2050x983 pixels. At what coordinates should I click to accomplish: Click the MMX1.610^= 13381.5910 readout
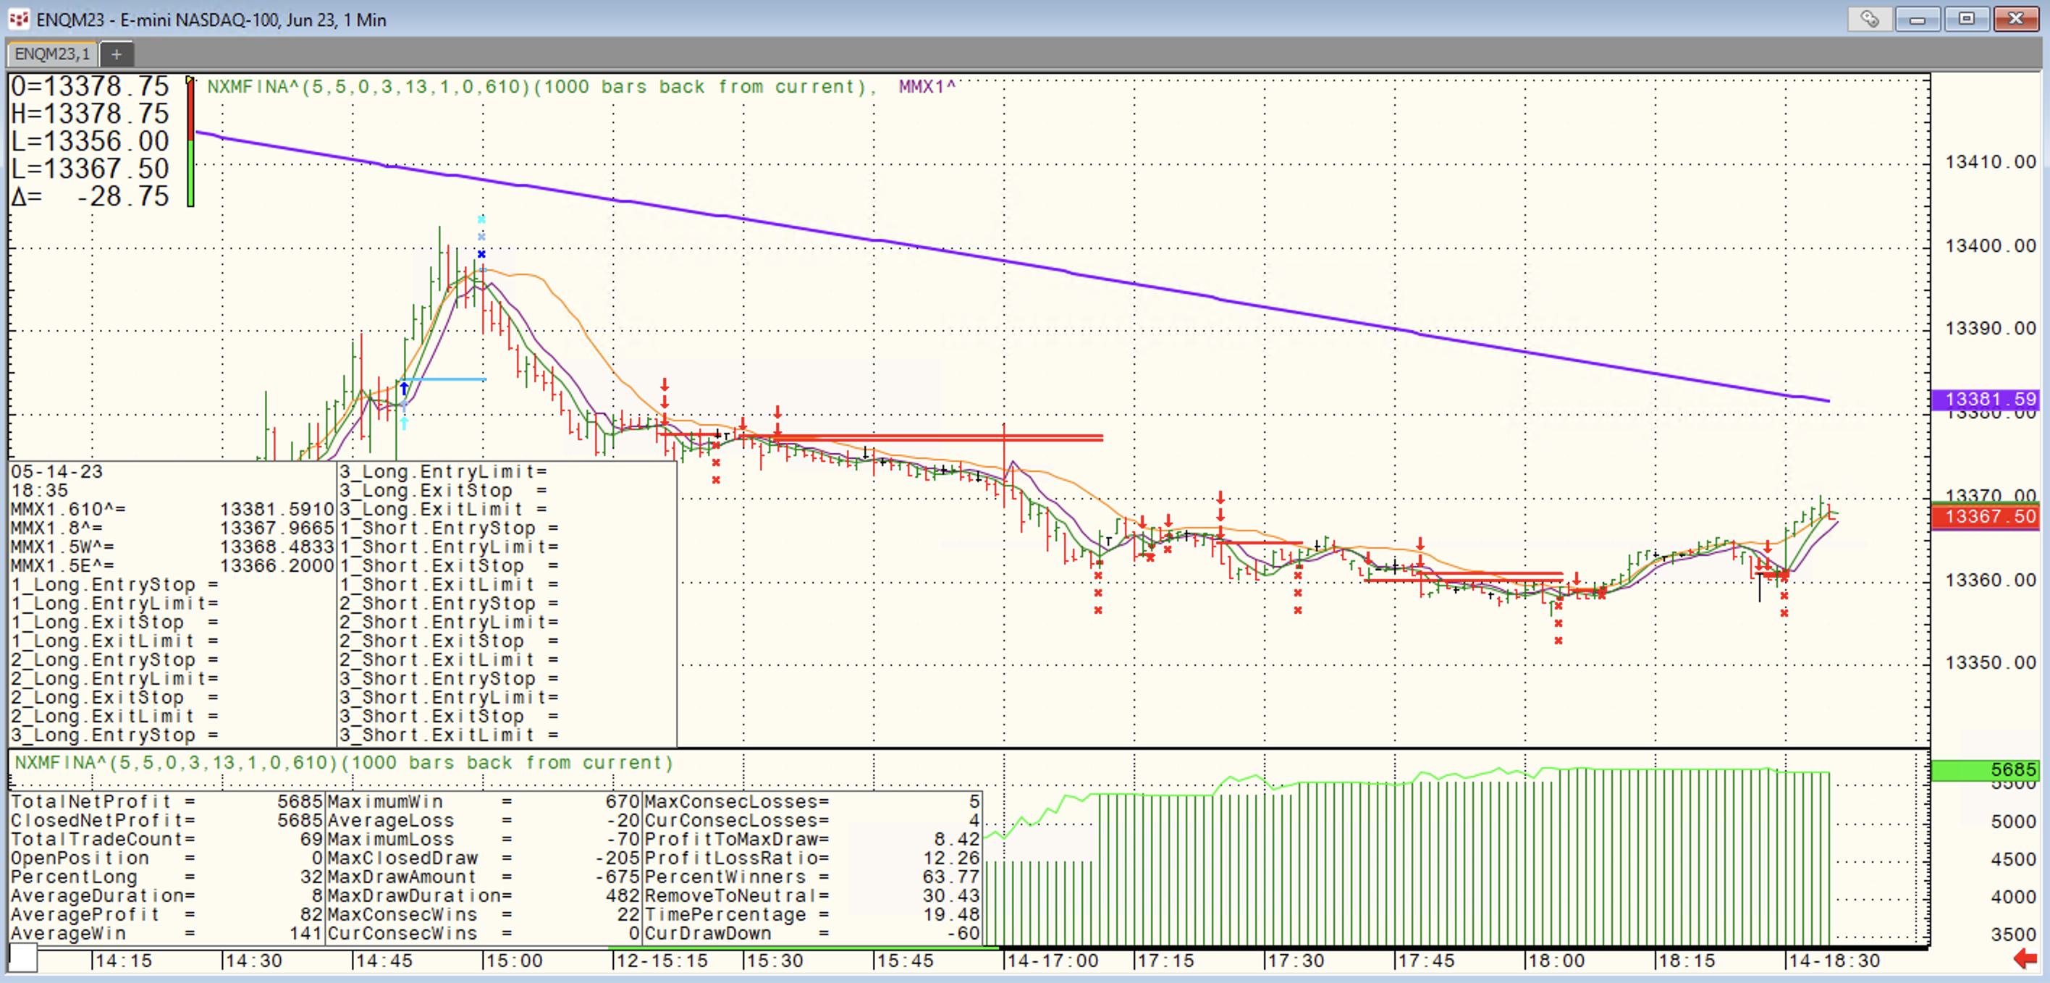(x=172, y=510)
